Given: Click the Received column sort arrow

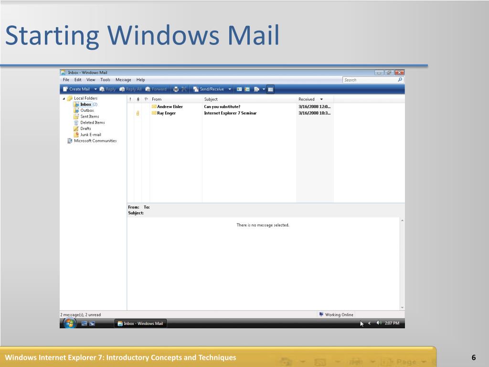Looking at the screenshot, I should click(321, 99).
